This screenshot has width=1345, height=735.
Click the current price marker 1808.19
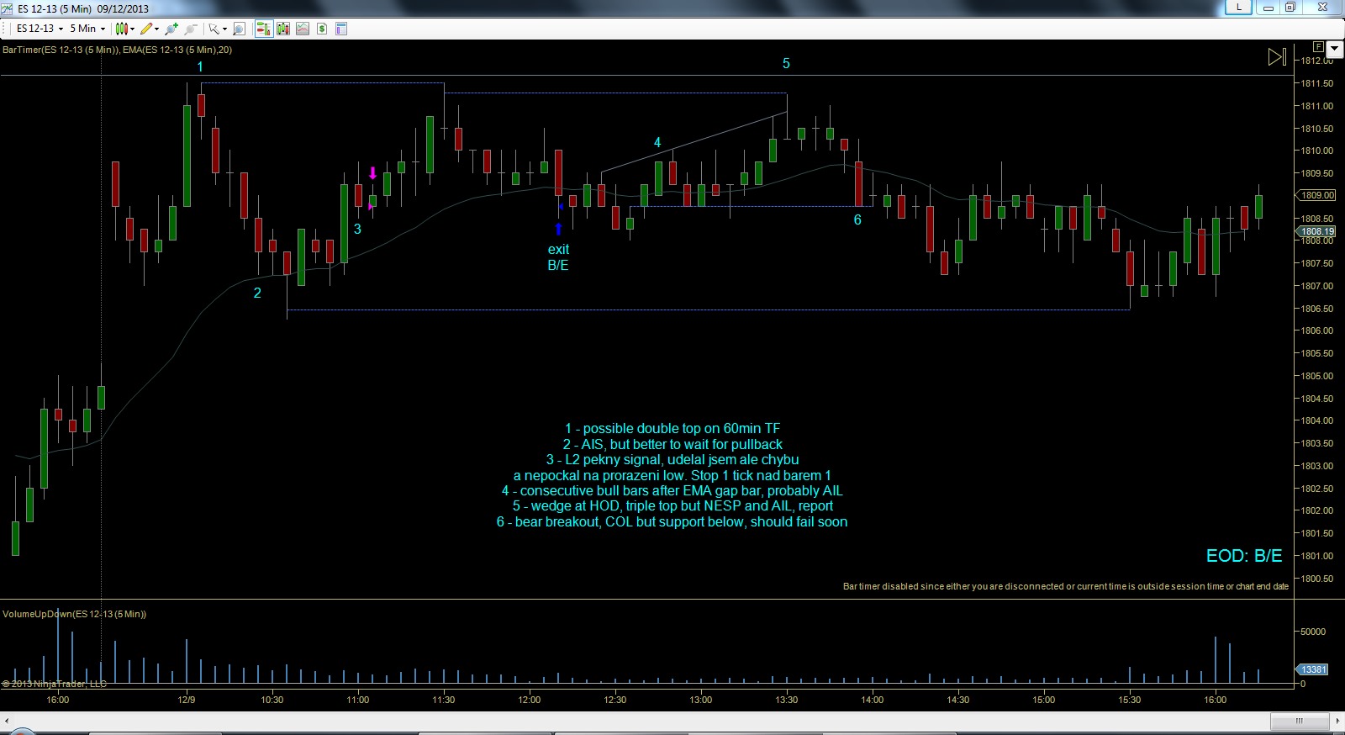[1316, 231]
